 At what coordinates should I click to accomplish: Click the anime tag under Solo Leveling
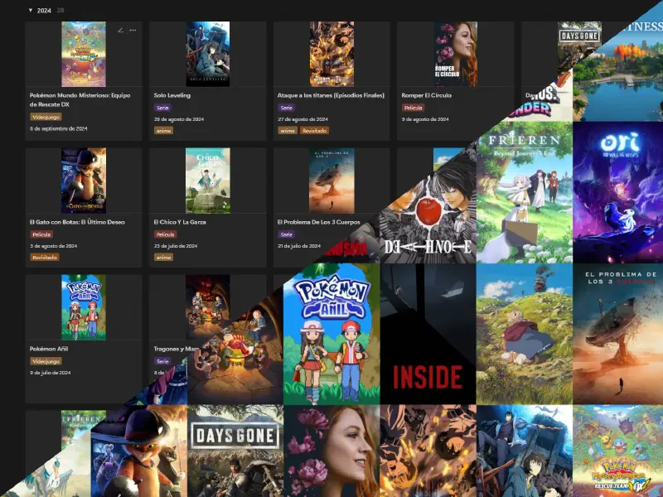pos(163,130)
